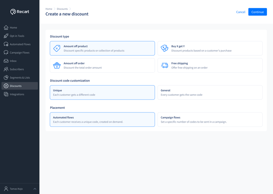Click the Opt-in Tools rocket icon
Screen dimensions: 273x194
(6, 36)
